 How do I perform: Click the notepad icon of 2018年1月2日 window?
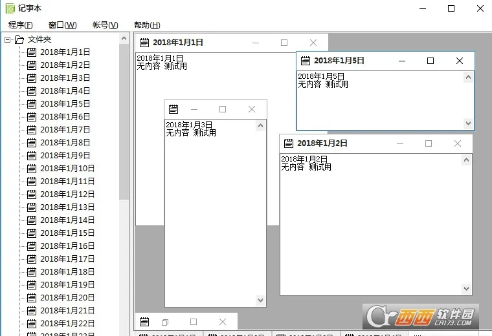(289, 143)
